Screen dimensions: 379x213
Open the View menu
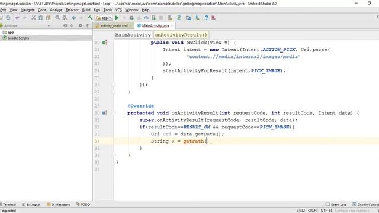point(13,10)
